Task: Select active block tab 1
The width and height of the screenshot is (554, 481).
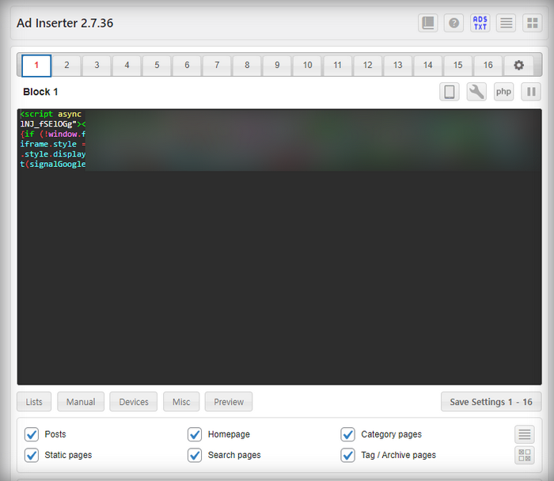Action: click(x=36, y=66)
